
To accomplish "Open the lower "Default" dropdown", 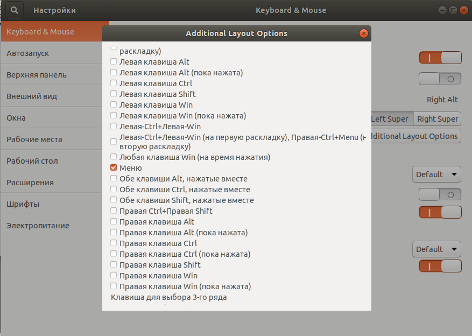I will (436, 249).
